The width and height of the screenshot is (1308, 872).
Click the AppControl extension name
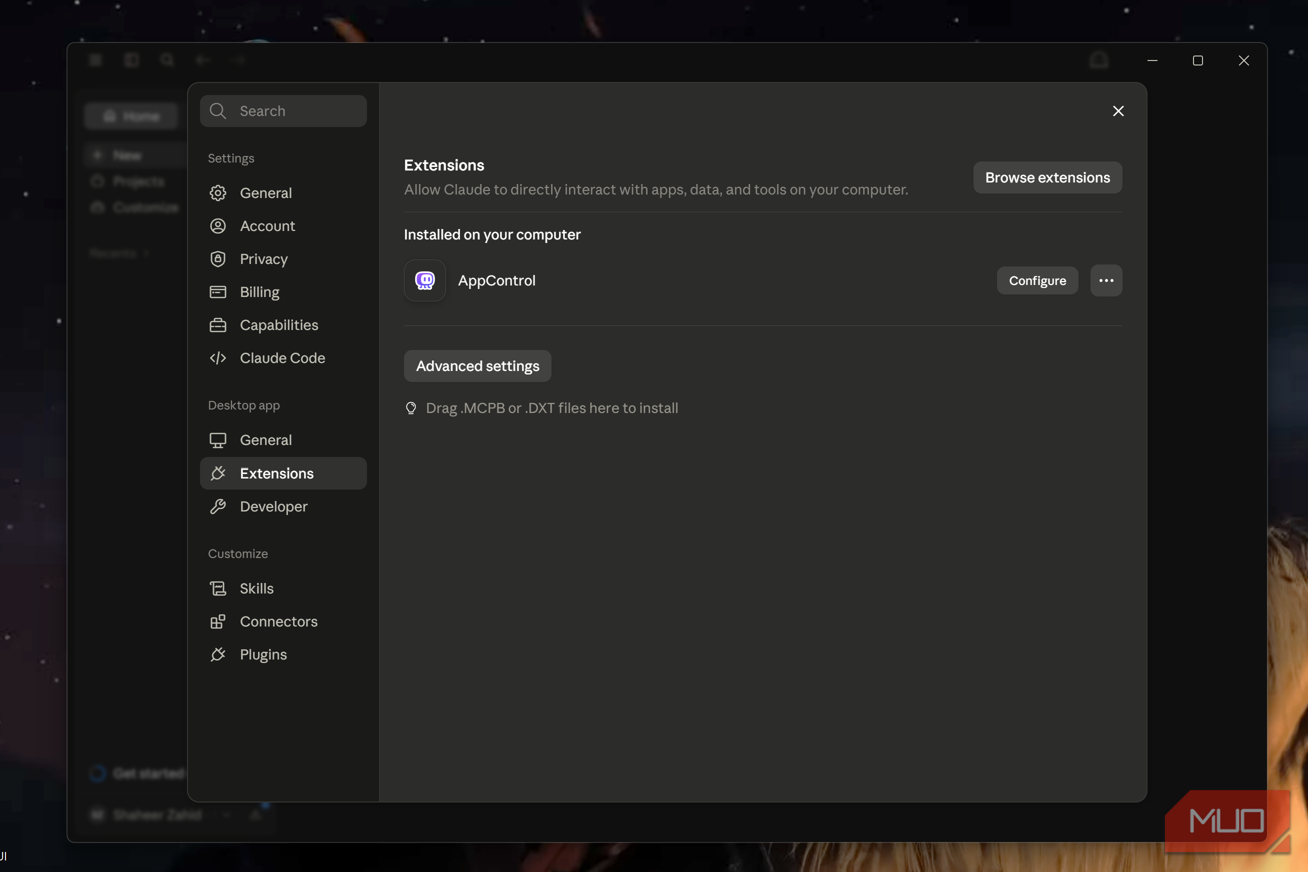point(496,280)
